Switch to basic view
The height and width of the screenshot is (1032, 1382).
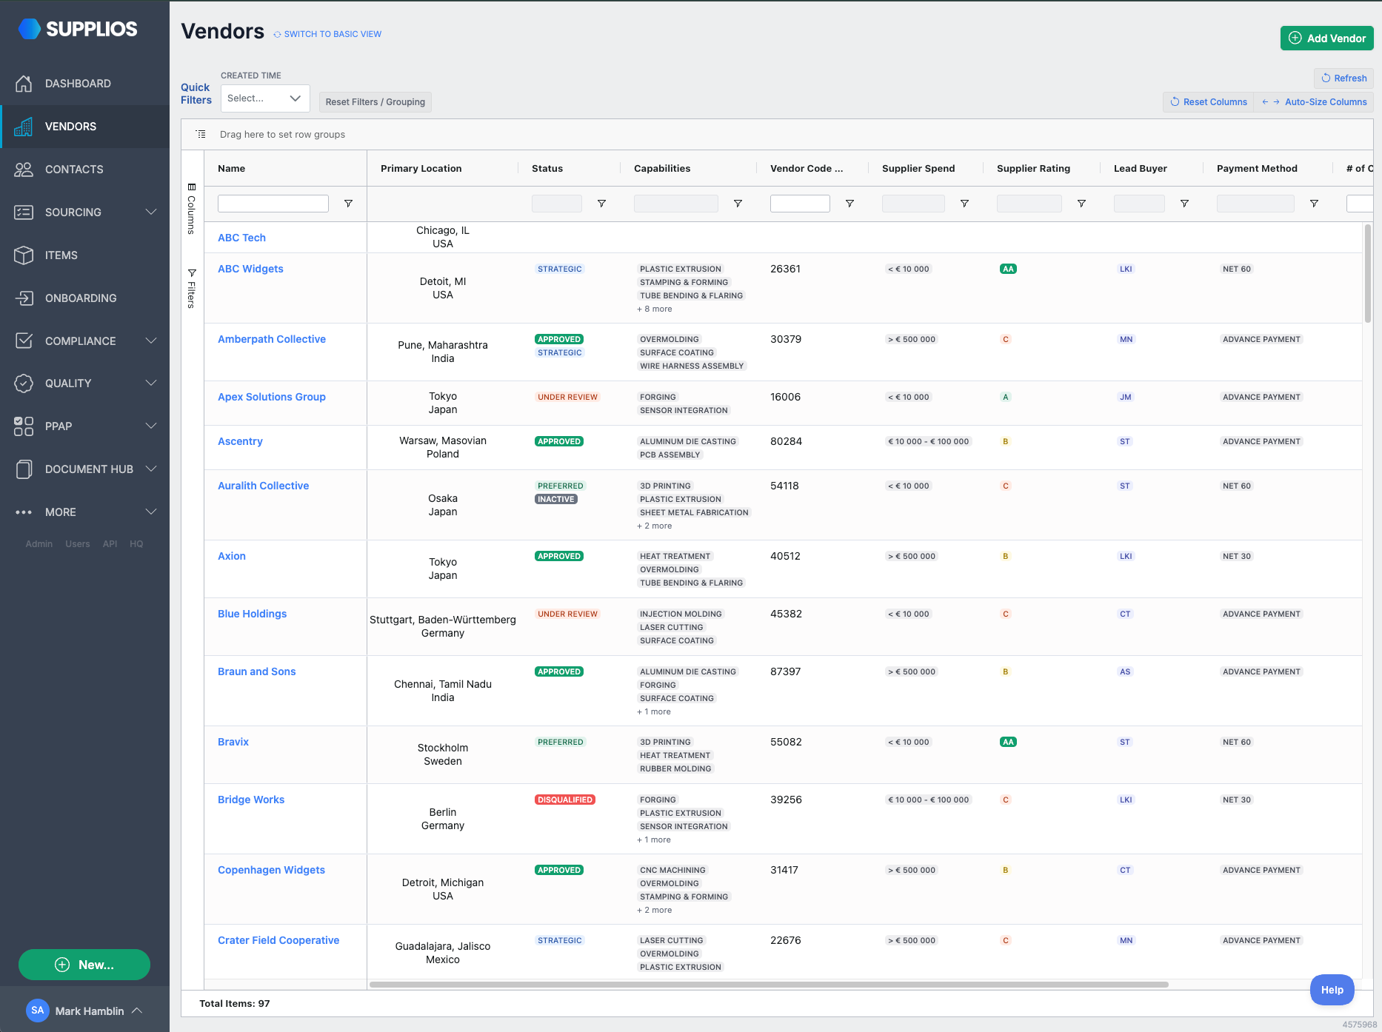click(327, 34)
